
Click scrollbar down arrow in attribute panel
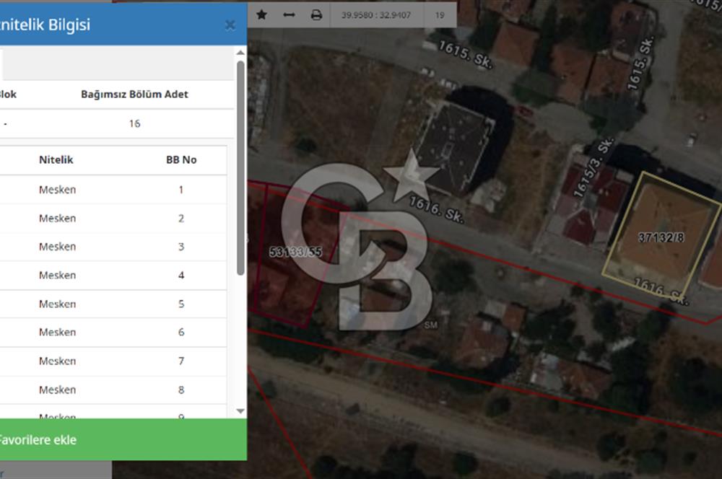240,411
